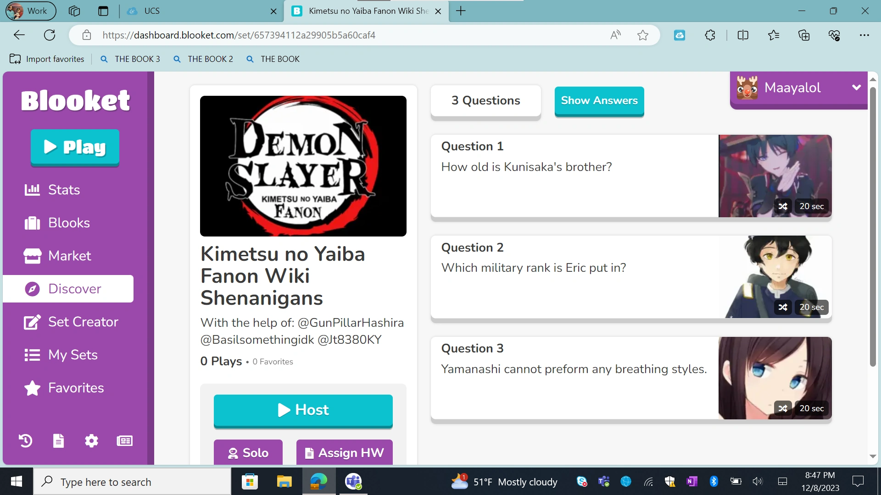881x495 pixels.
Task: Click the shuffle icon on Question 1
Action: click(x=783, y=206)
